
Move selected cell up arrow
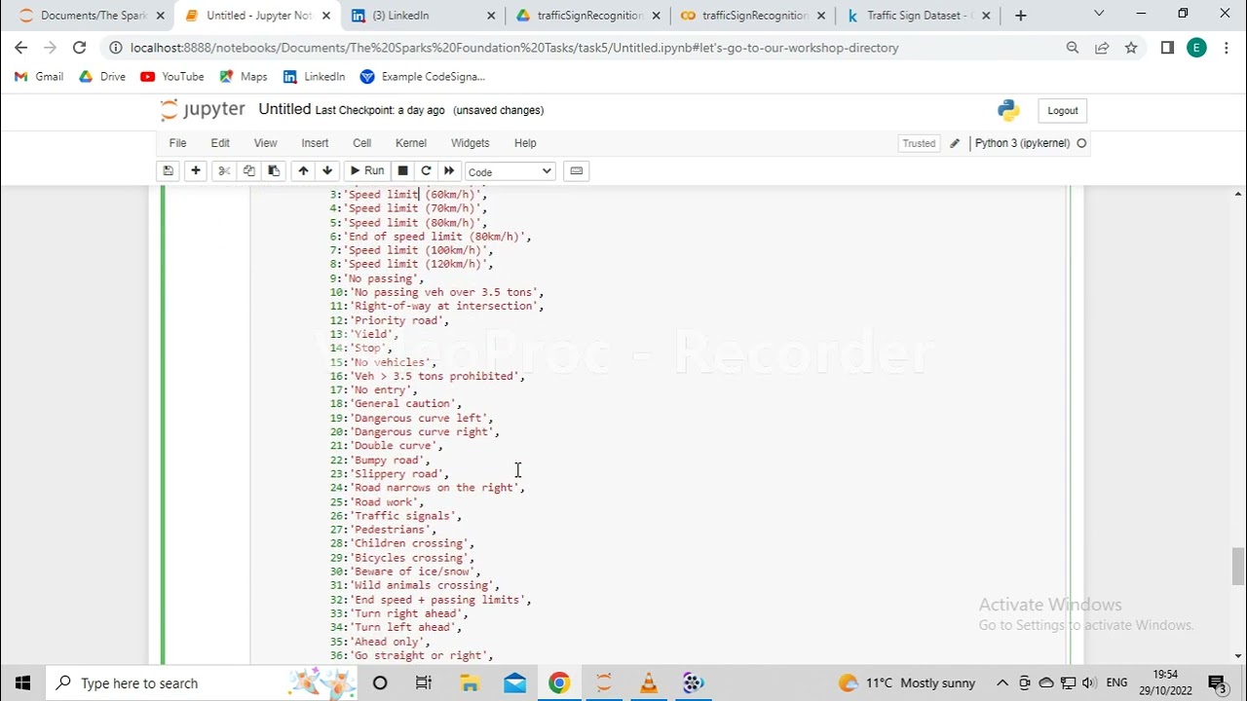(303, 171)
